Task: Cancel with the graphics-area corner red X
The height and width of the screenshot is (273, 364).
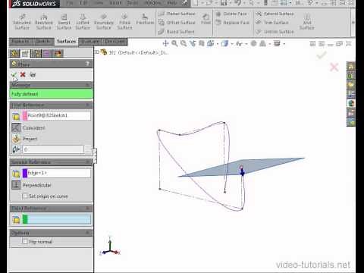Action: click(x=334, y=67)
